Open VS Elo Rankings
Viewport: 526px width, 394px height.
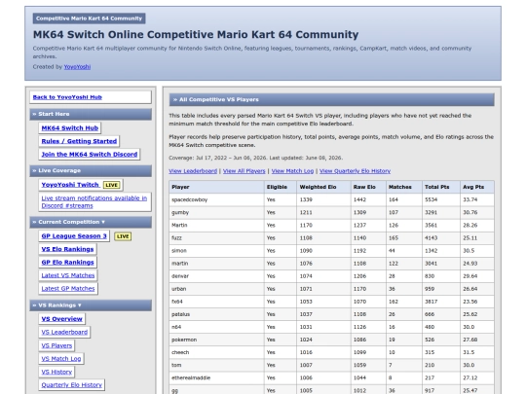67,249
